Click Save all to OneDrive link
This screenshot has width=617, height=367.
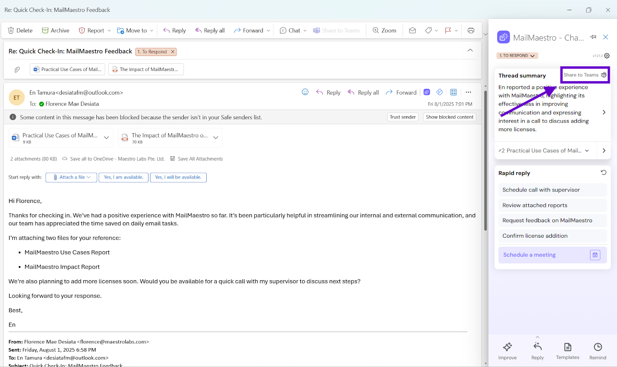(113, 159)
